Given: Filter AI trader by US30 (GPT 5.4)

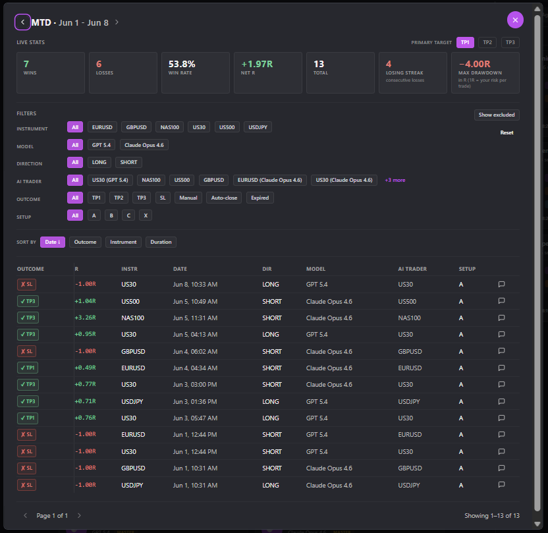Looking at the screenshot, I should tap(110, 180).
